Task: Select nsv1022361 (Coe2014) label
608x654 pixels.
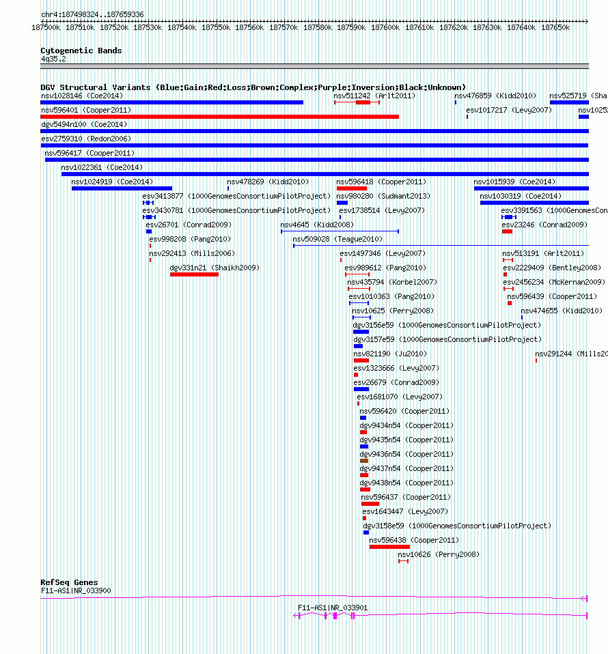Action: 102,167
